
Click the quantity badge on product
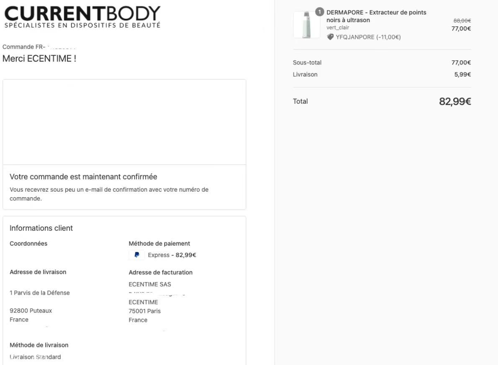(x=319, y=12)
